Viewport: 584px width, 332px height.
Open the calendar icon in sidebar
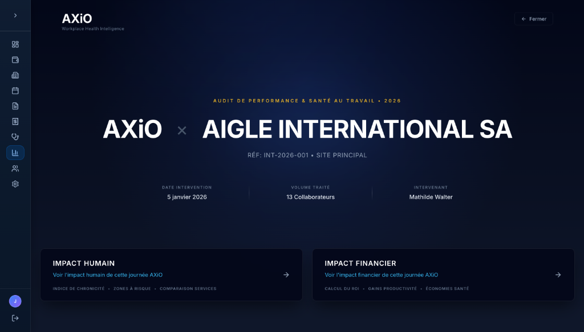(15, 91)
